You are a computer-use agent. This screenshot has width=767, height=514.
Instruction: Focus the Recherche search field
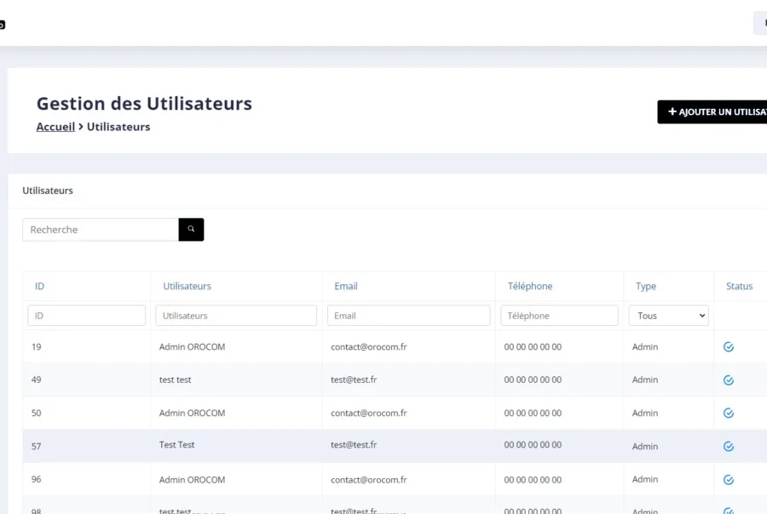point(101,230)
